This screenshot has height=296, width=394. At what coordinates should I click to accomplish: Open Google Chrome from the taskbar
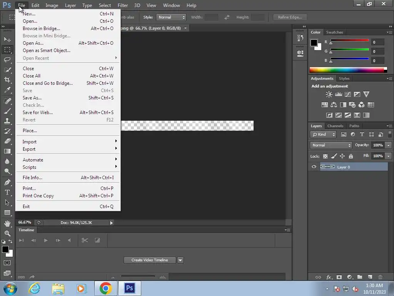pos(105,288)
